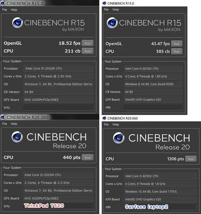Run CPU test showing 1306 pts
The height and width of the screenshot is (214, 201).
pyautogui.click(x=191, y=159)
